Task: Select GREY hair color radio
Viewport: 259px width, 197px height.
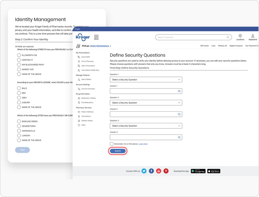Action: point(19,98)
